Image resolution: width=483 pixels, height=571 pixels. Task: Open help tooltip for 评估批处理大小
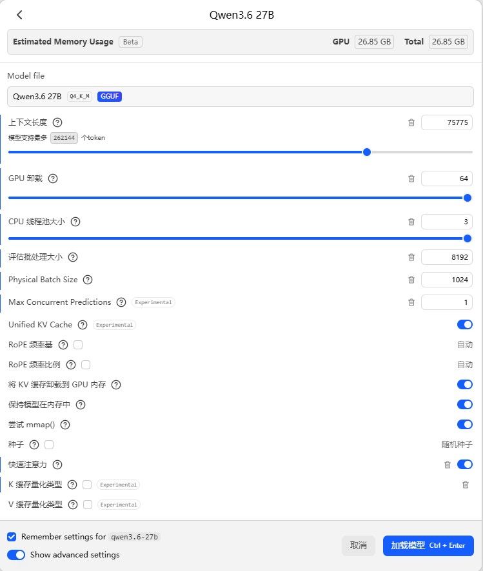[73, 257]
